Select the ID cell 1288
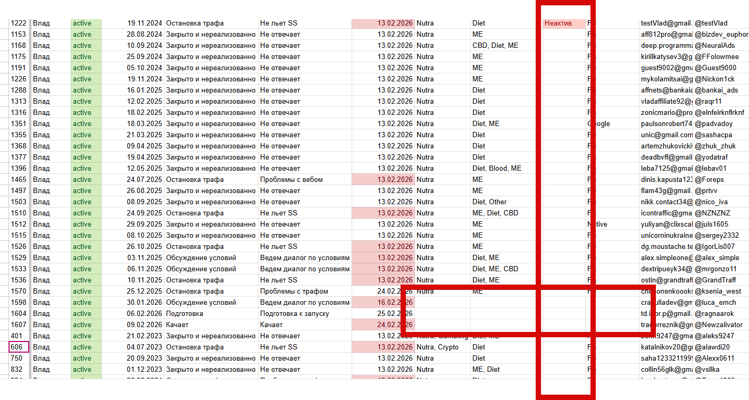749x400 pixels. tap(19, 90)
